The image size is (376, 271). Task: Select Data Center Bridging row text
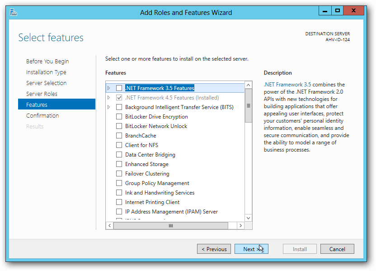pos(150,155)
